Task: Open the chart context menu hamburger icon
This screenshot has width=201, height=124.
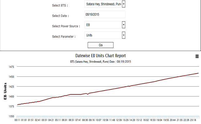Action: click(x=197, y=56)
